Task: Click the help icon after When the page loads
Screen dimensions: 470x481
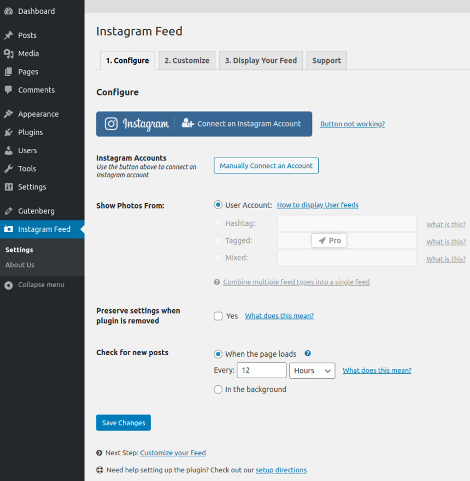Action: coord(308,353)
